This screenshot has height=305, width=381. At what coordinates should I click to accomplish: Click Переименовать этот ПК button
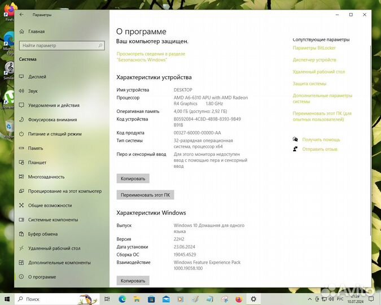tap(145, 195)
